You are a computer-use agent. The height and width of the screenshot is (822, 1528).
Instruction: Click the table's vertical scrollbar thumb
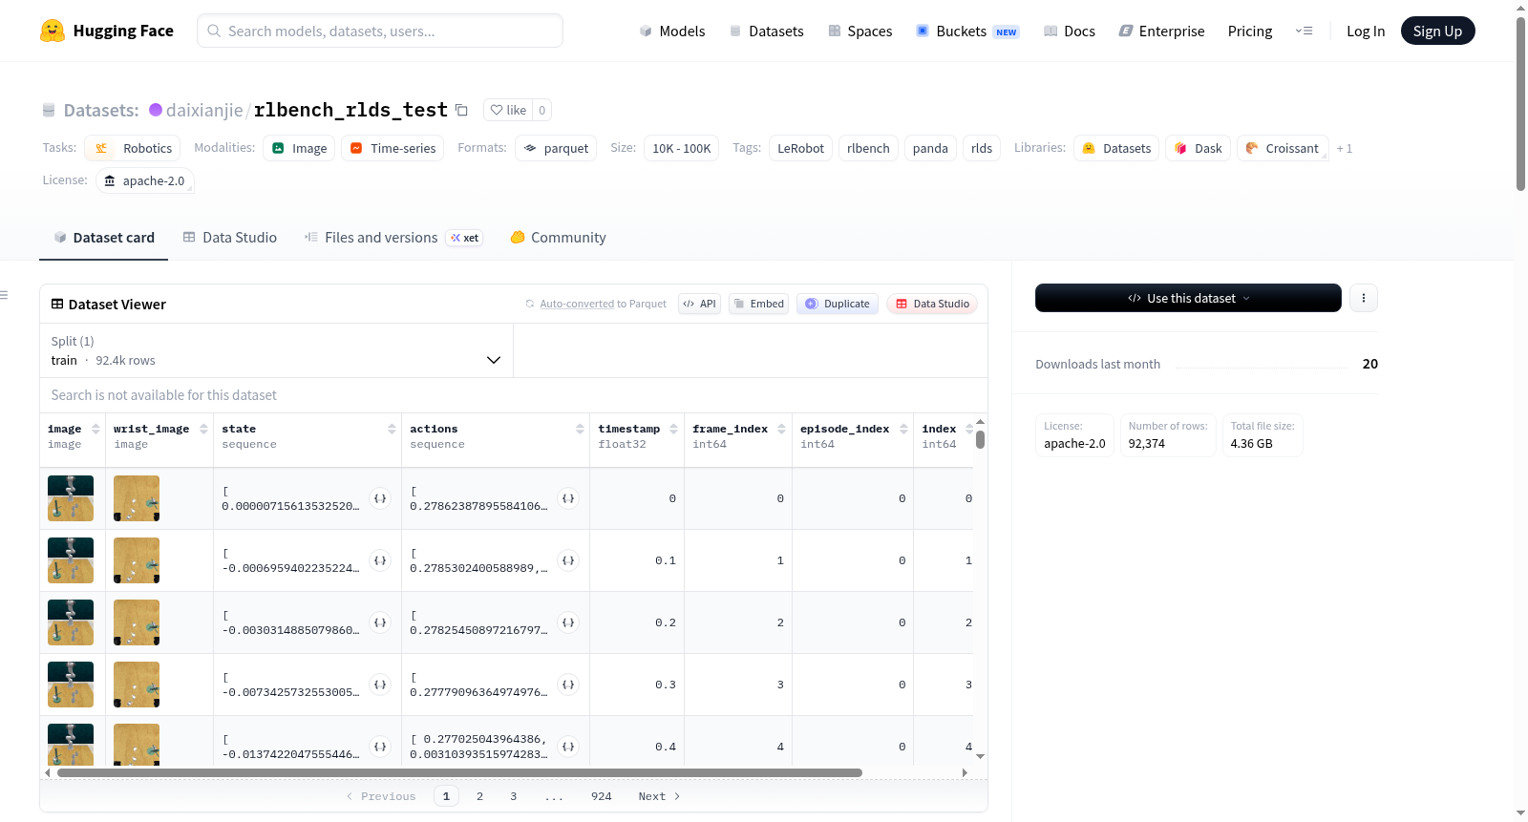pos(980,440)
